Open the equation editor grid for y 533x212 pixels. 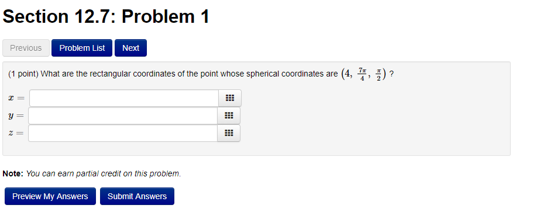click(229, 116)
